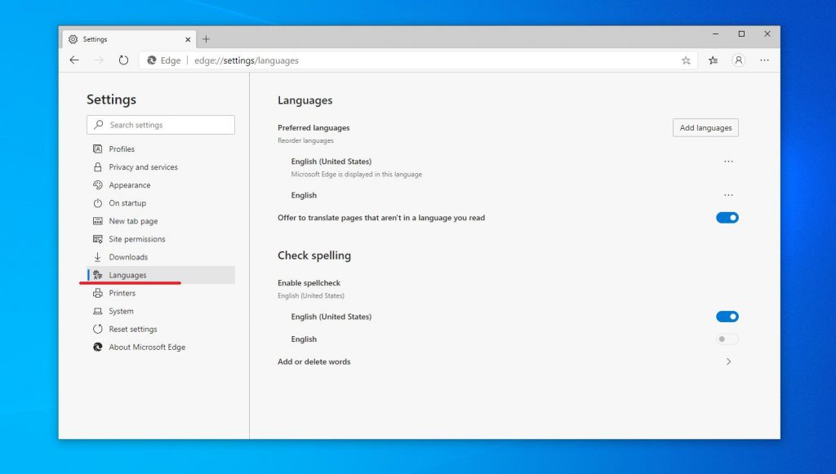Toggle spellcheck for plain English
The width and height of the screenshot is (836, 474).
click(727, 339)
